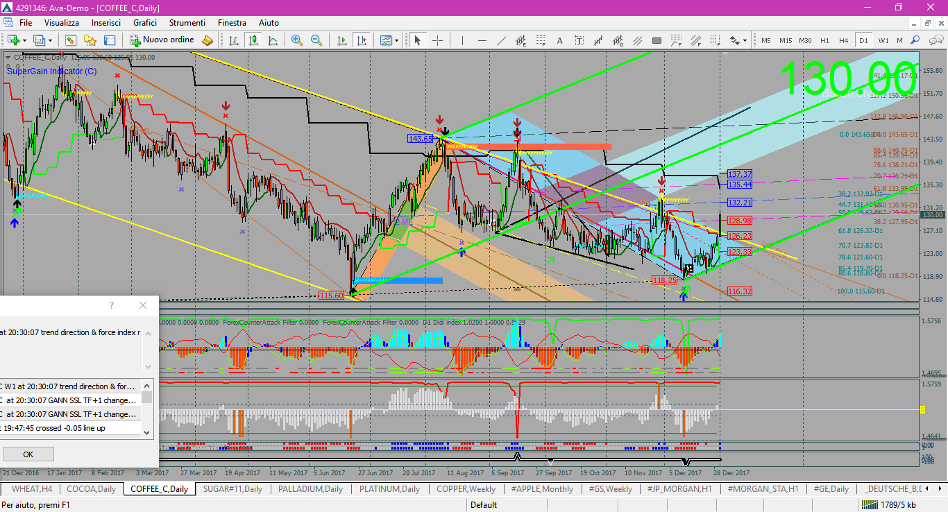Viewport: 948px width, 512px height.
Task: Toggle chart auto scroll
Action: tap(342, 40)
